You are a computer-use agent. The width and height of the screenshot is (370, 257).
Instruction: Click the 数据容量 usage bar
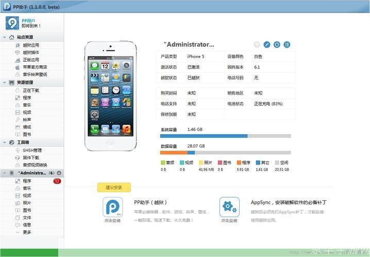tap(225, 153)
